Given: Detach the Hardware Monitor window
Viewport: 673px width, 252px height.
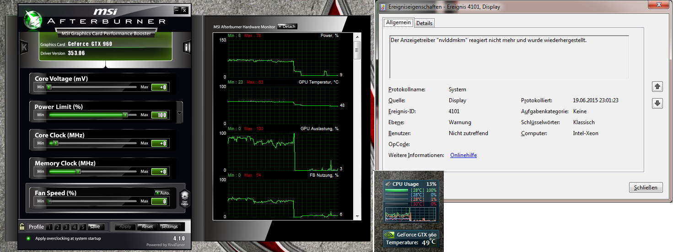Looking at the screenshot, I should [287, 26].
